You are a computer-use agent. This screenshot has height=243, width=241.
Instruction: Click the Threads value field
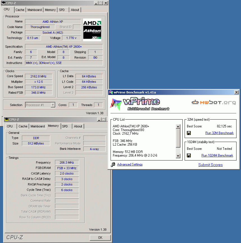click(x=98, y=105)
